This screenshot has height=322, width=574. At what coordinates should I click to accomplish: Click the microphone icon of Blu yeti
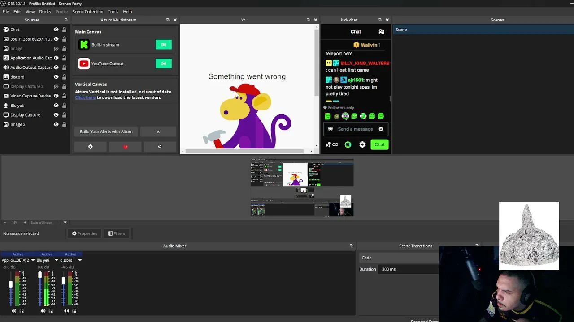[6, 105]
